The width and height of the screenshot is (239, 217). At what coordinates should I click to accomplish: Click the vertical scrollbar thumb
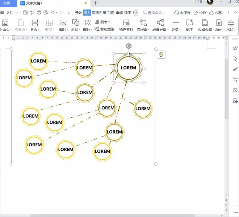point(226,88)
